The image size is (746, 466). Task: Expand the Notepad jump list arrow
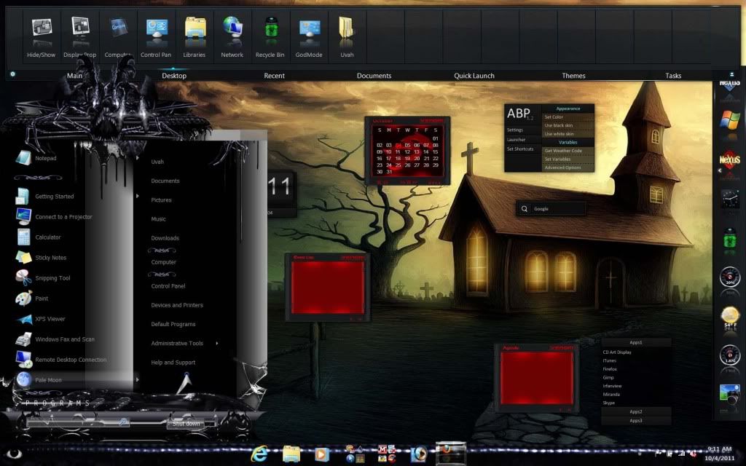point(138,158)
